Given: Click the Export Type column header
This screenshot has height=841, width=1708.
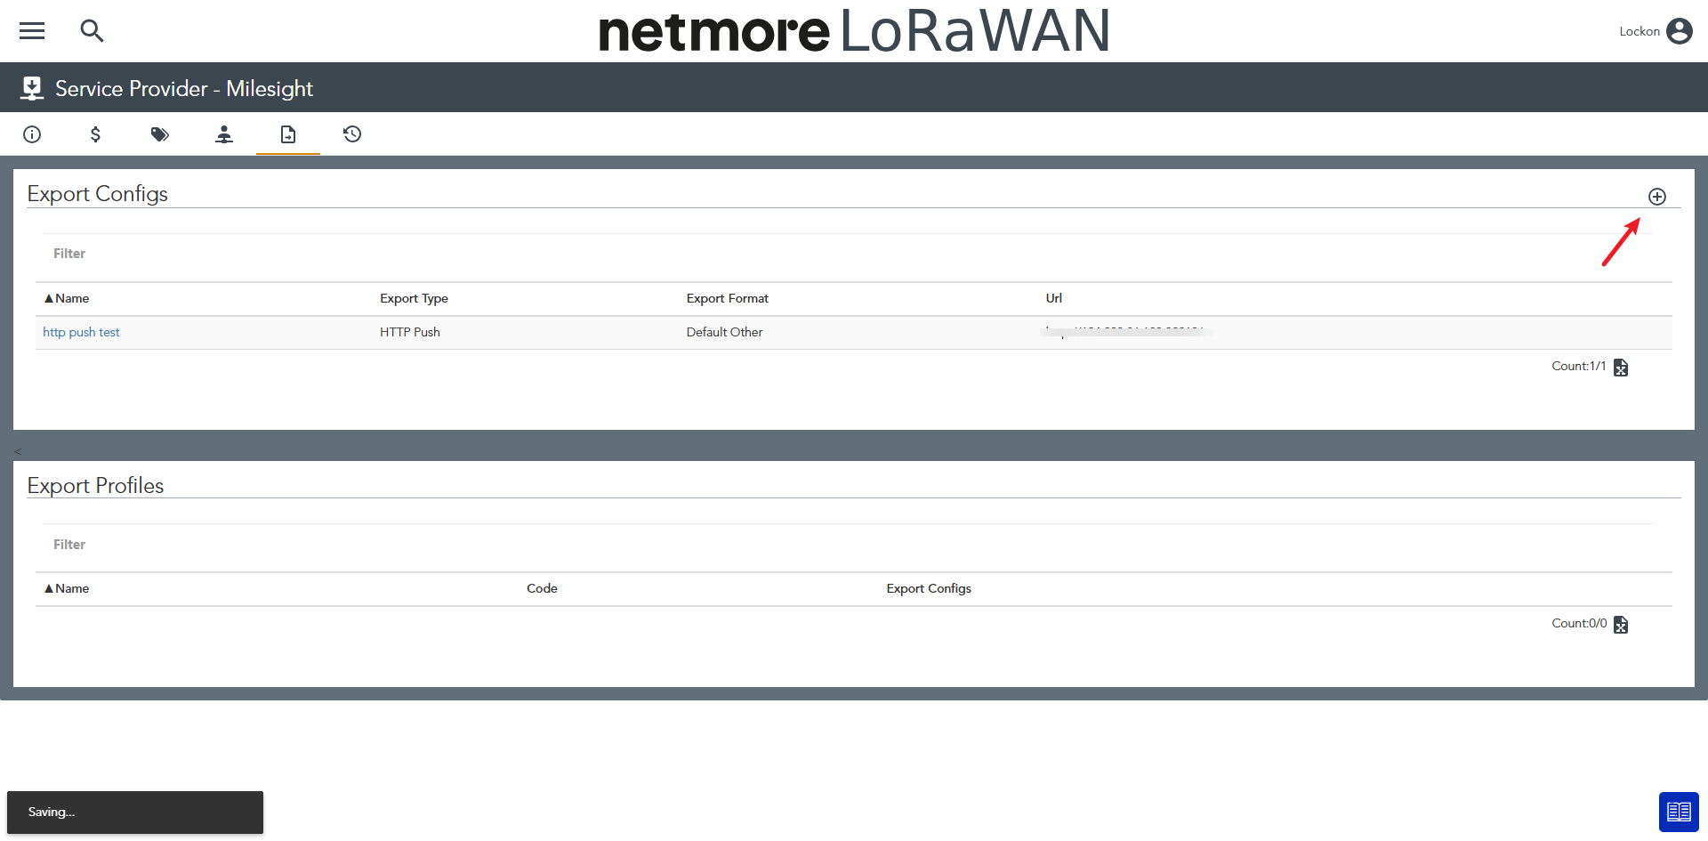Looking at the screenshot, I should click(414, 298).
